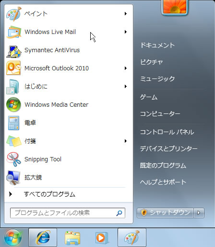Launch Snipping Tool scissors icon

coord(13,159)
